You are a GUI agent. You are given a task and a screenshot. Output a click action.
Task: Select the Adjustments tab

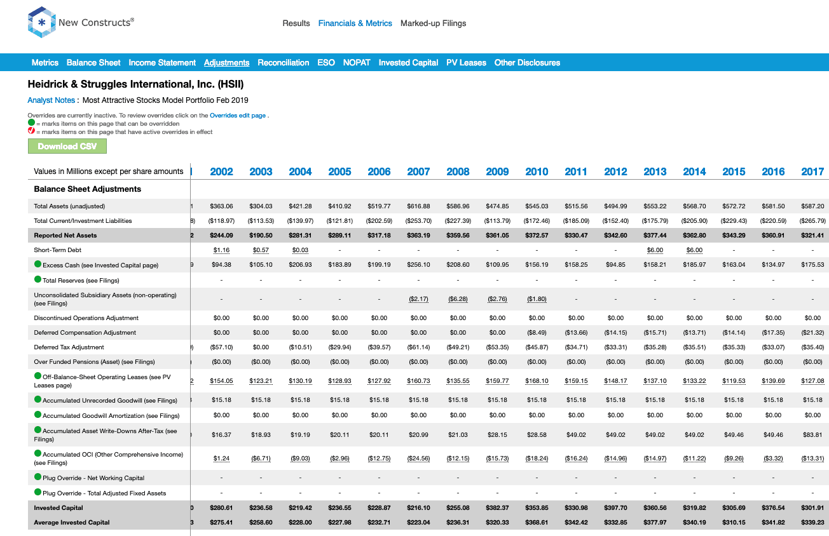tap(227, 62)
